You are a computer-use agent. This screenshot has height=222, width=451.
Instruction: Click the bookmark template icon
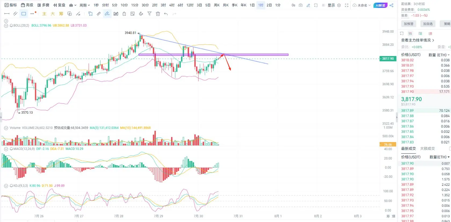(91, 14)
